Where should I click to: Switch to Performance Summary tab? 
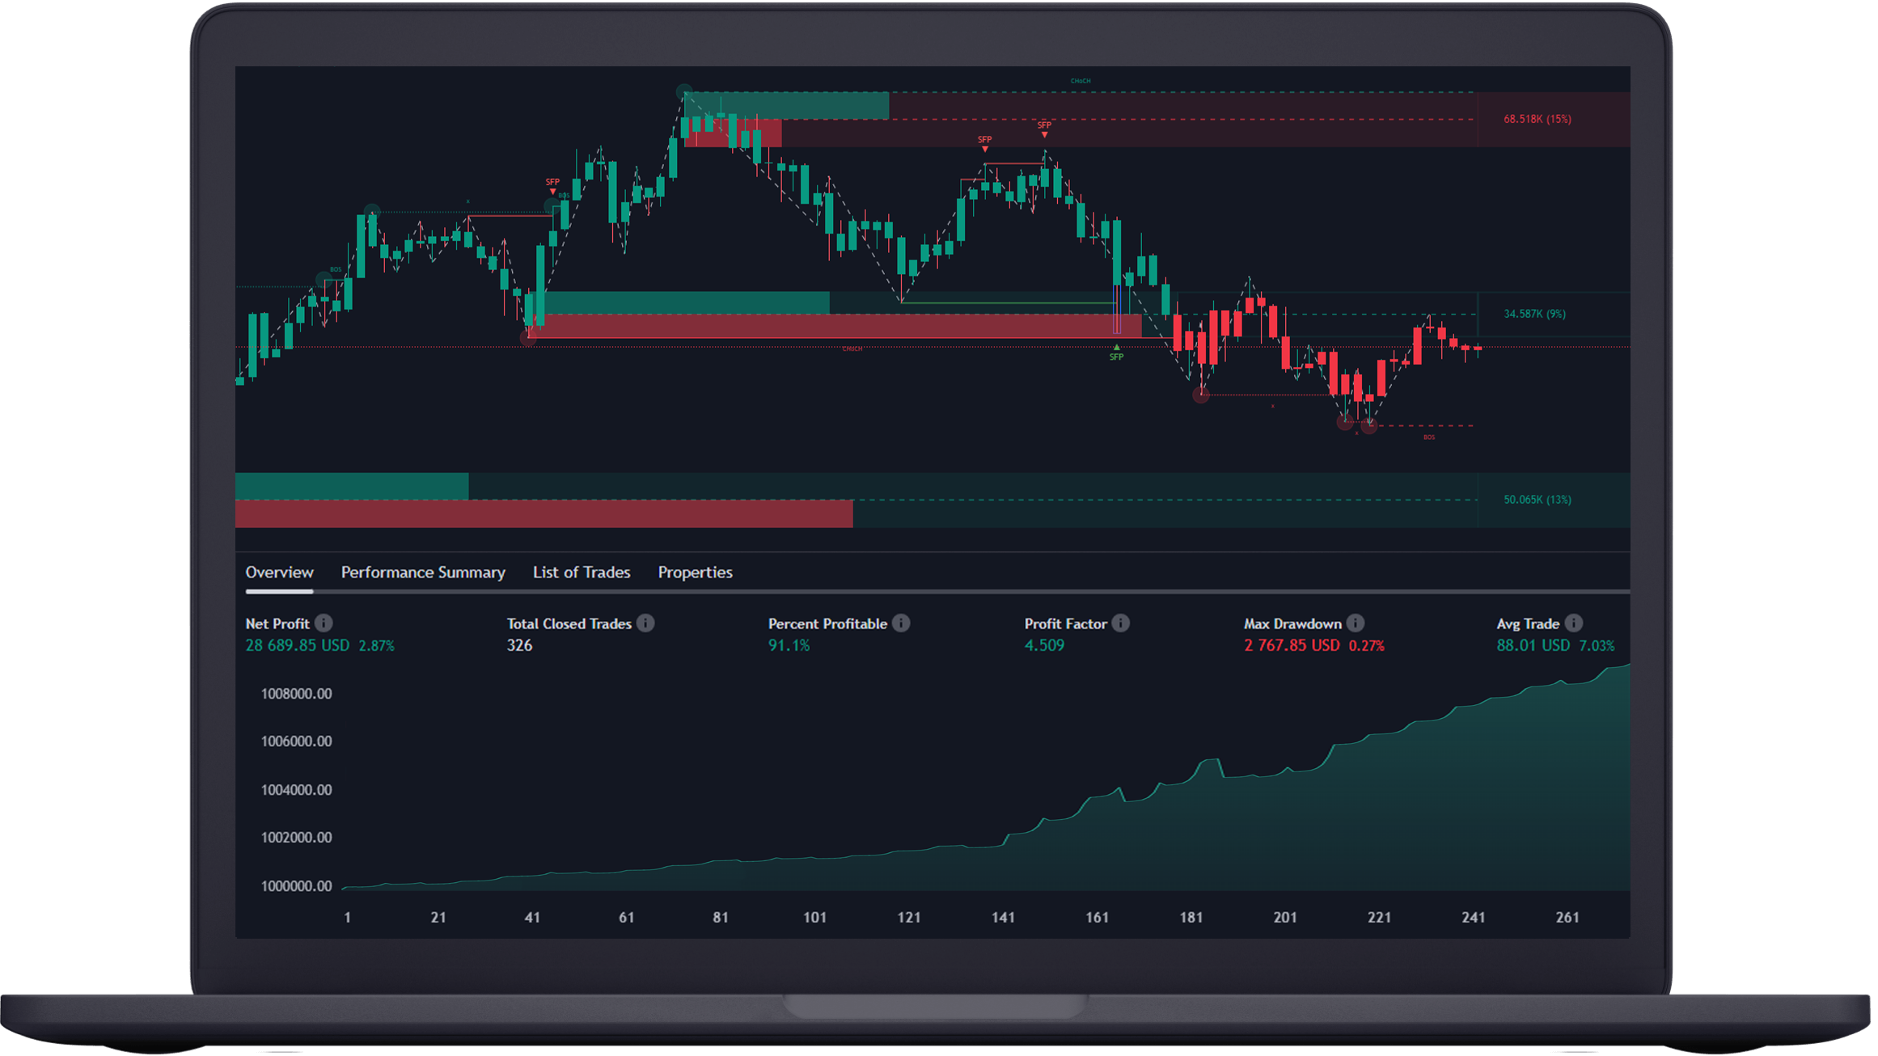coord(423,572)
